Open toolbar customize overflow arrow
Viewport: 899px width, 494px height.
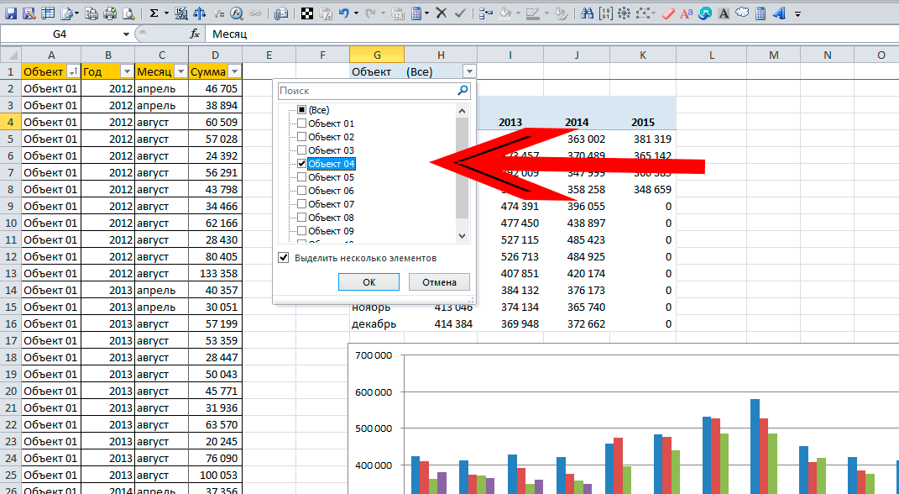click(797, 13)
